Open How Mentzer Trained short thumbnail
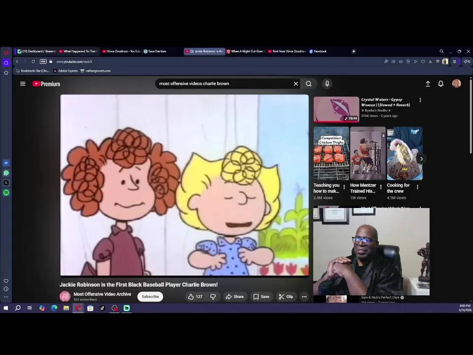473x355 pixels. [x=368, y=153]
